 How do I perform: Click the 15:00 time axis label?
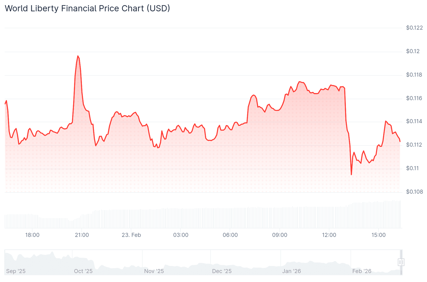coord(378,235)
